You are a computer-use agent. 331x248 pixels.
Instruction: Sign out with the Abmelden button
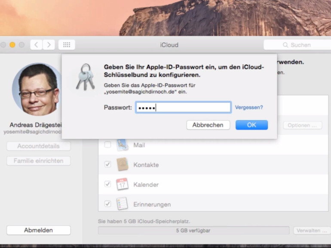(x=38, y=230)
